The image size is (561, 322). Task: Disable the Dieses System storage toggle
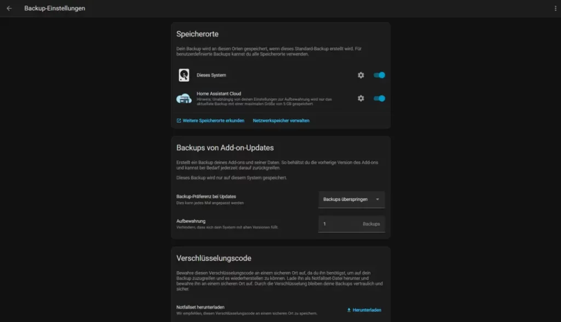(x=379, y=75)
